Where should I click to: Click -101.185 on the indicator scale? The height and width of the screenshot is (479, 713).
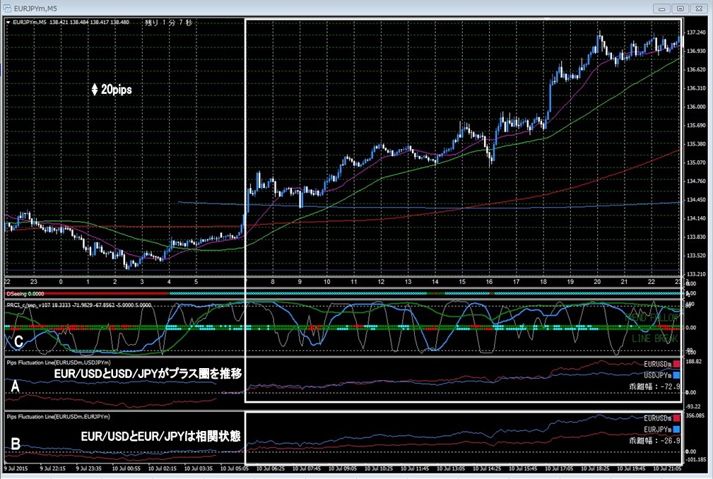(696, 460)
